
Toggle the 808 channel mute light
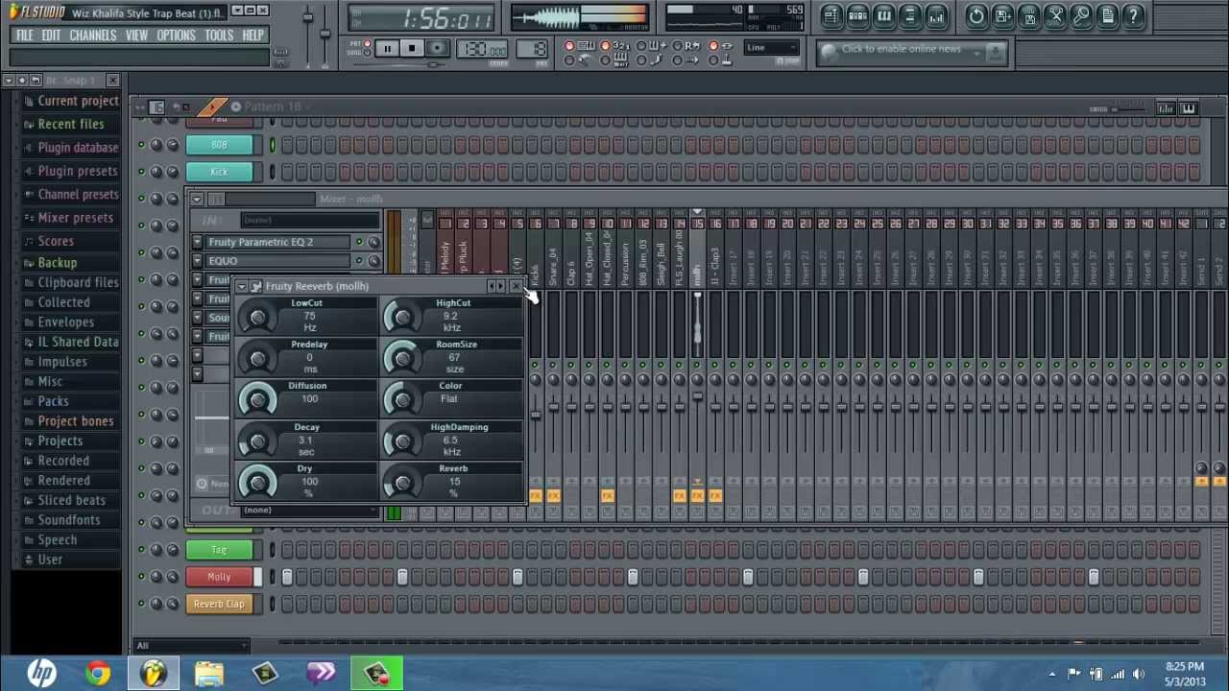tap(141, 145)
